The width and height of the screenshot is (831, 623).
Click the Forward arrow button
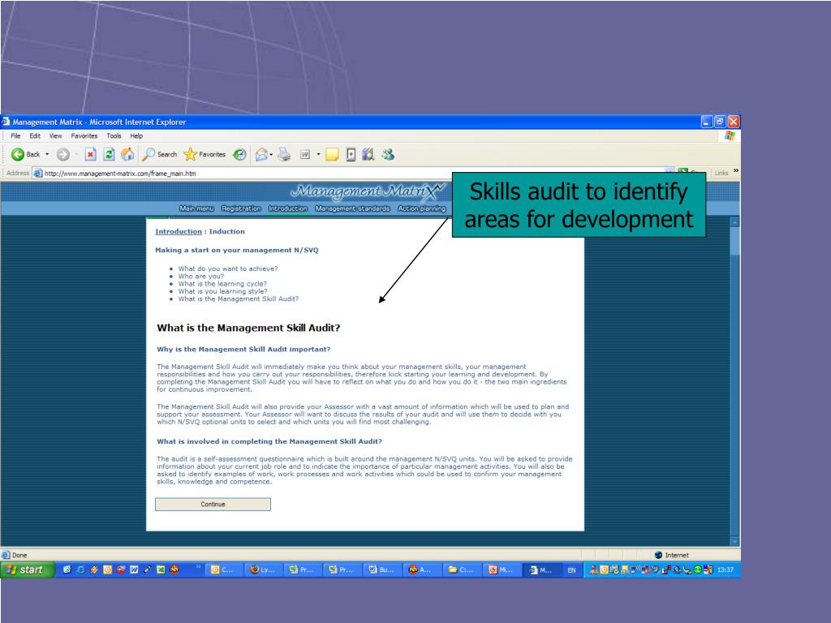(63, 155)
